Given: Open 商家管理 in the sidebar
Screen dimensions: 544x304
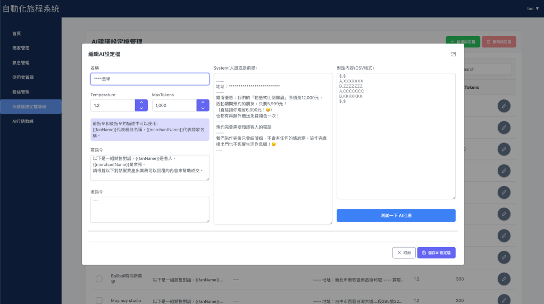Looking at the screenshot, I should pyautogui.click(x=21, y=48).
